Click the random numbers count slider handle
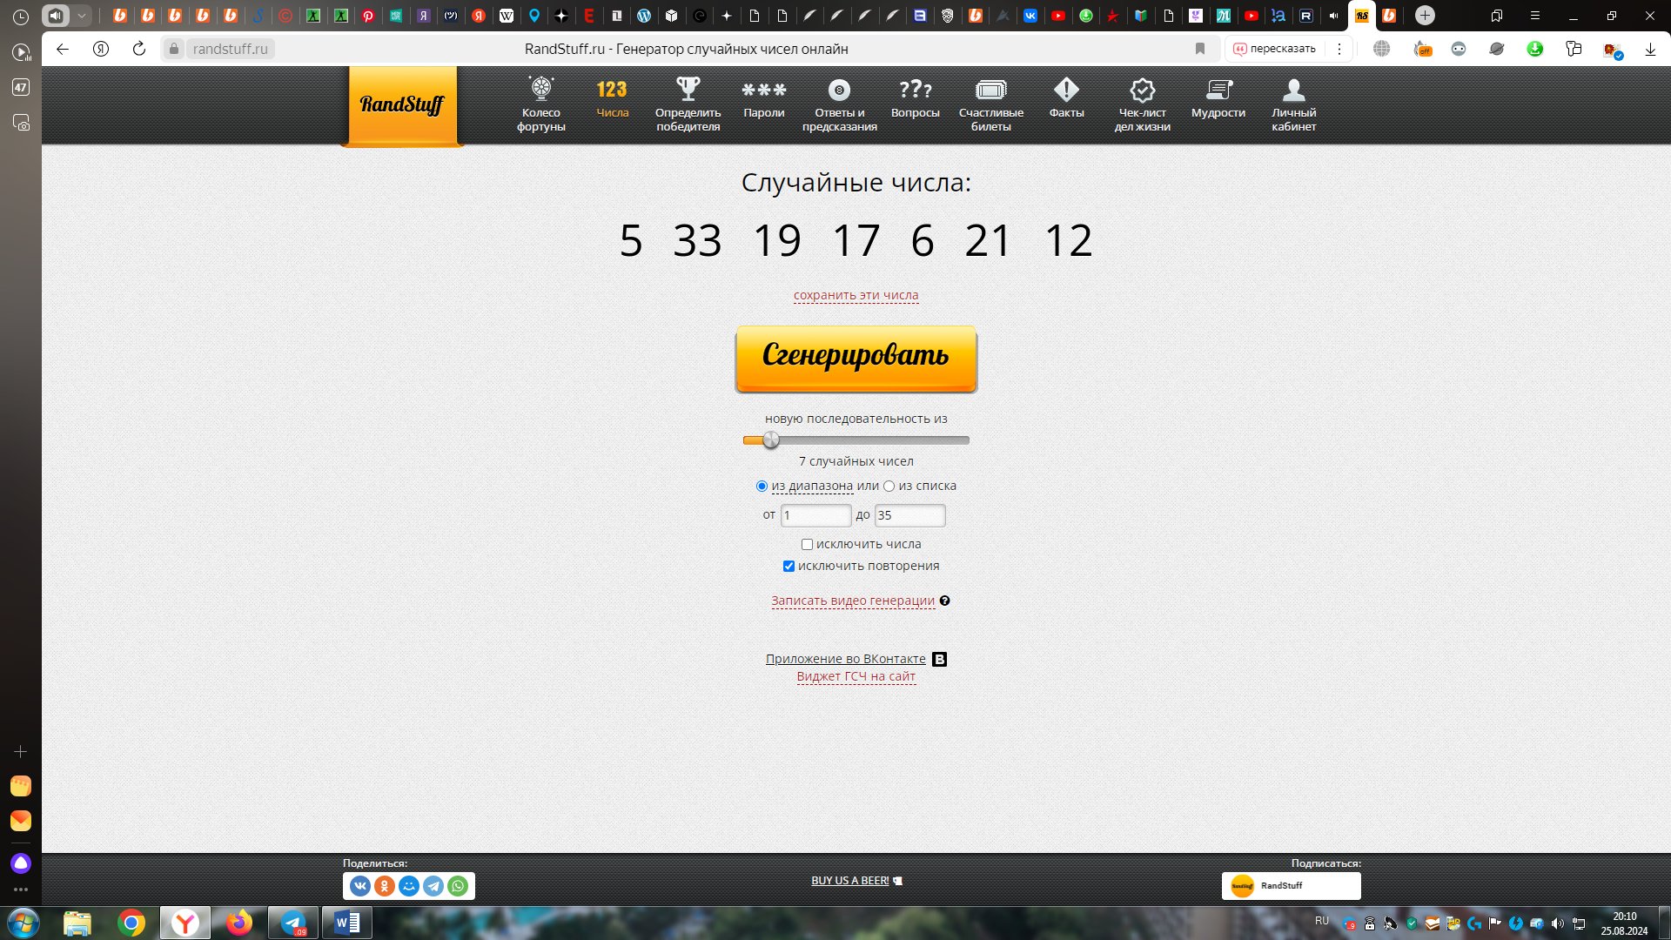Screen dimensions: 1671x940 [770, 440]
